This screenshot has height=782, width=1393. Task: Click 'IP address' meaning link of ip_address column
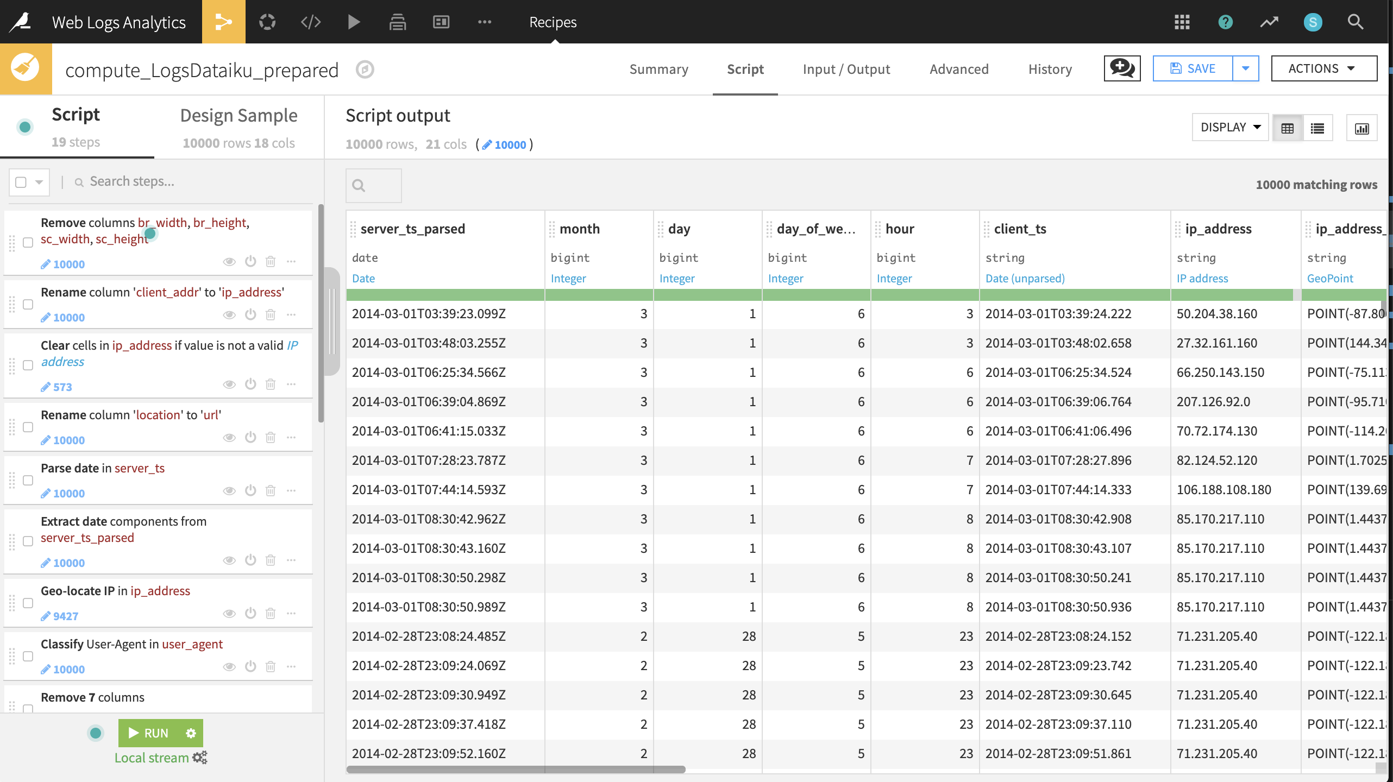[x=1202, y=278]
